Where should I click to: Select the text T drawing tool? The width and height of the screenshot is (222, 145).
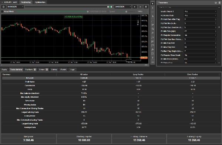point(152,58)
